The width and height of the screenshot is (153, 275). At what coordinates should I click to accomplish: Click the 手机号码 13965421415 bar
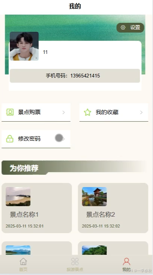(75, 76)
